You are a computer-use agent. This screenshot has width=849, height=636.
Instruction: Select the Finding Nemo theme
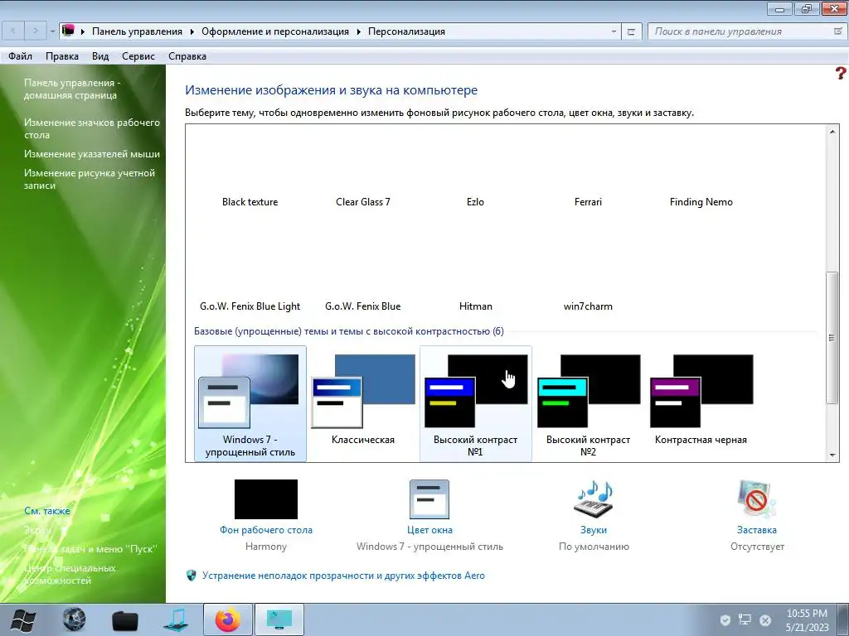click(701, 202)
